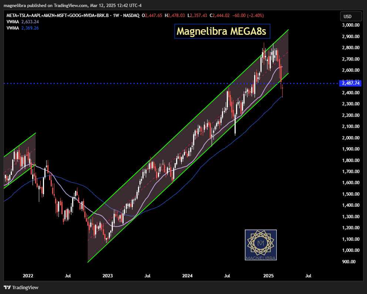Click the 2,200.00 price axis label

pos(351,115)
